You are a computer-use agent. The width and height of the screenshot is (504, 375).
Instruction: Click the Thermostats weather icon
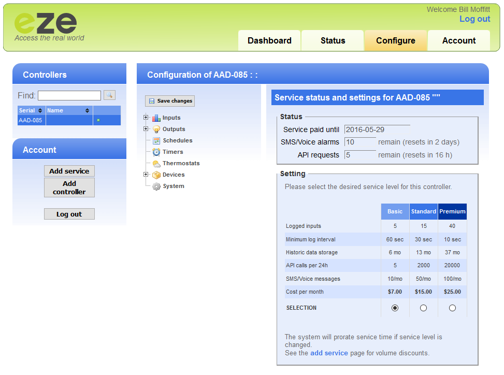point(156,164)
